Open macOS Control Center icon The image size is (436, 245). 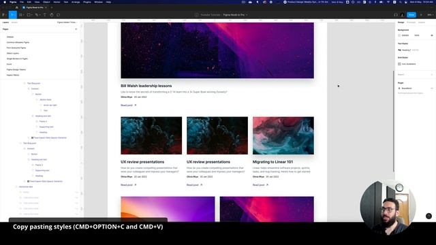tap(406, 2)
